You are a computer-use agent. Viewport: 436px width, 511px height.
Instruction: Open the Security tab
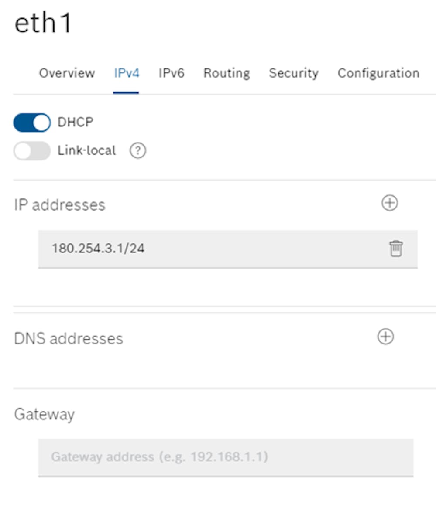[x=293, y=74]
